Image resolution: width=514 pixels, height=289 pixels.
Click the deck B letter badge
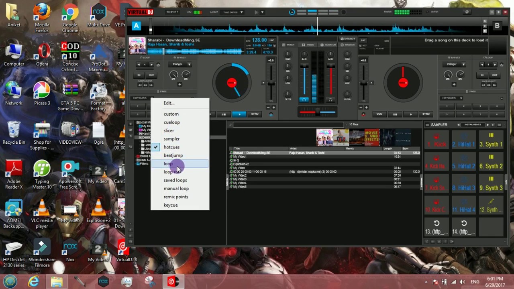(x=497, y=26)
